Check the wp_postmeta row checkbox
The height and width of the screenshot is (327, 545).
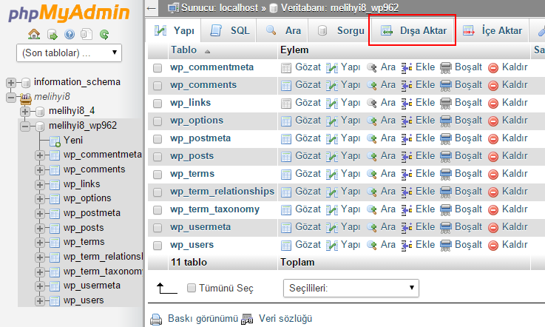click(158, 139)
